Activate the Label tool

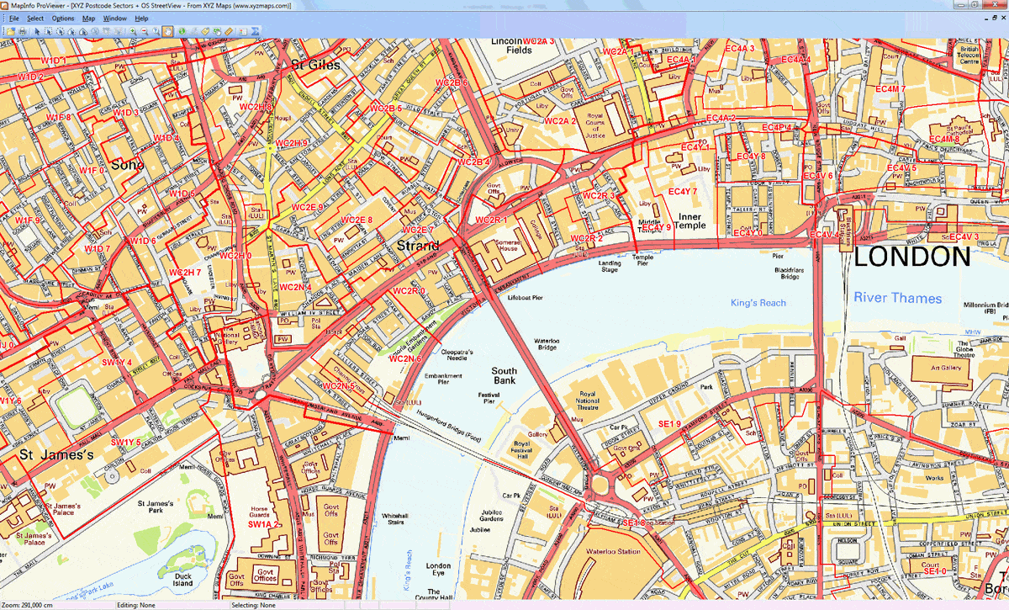pyautogui.click(x=205, y=30)
